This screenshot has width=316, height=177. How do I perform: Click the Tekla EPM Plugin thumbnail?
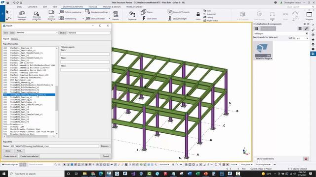click(263, 50)
